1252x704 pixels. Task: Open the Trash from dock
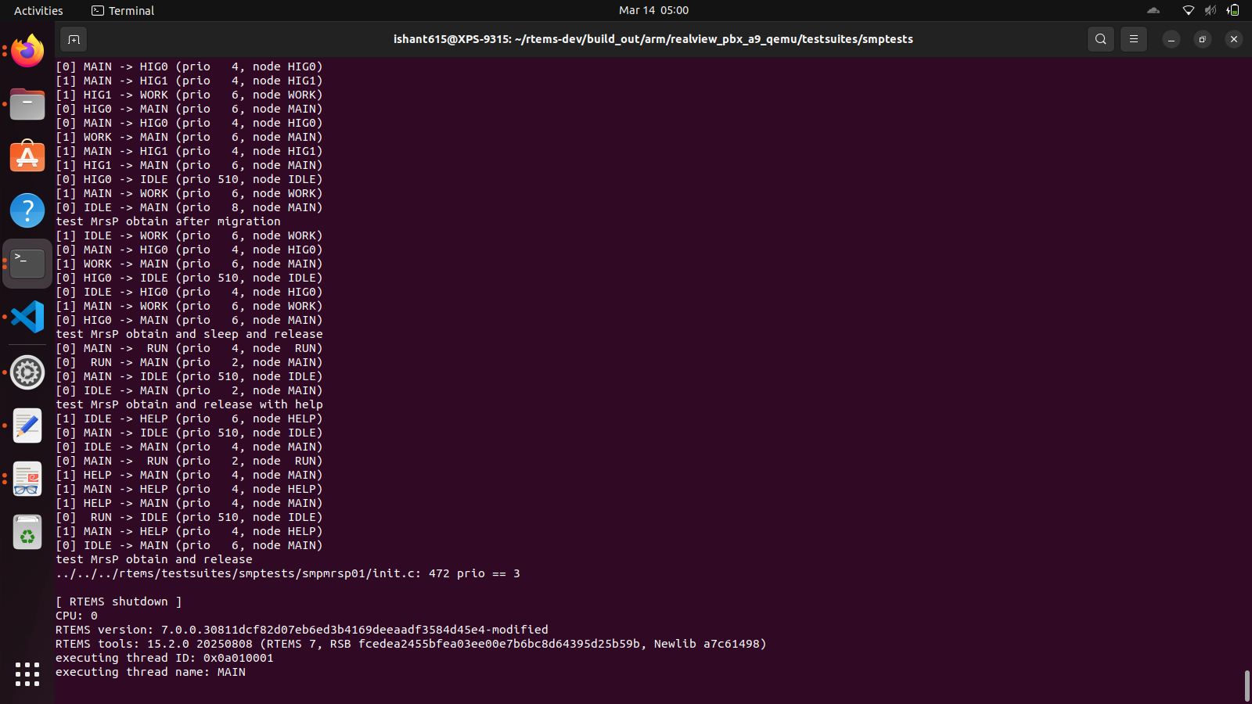(27, 533)
